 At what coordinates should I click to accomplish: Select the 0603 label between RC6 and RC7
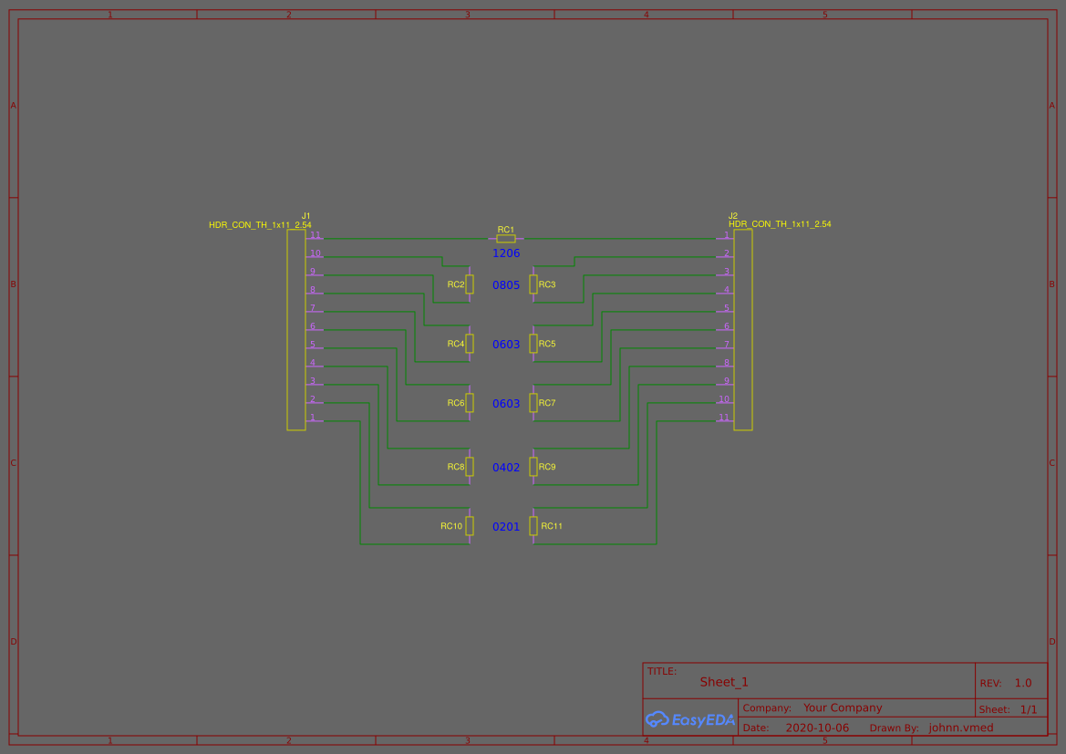point(506,404)
